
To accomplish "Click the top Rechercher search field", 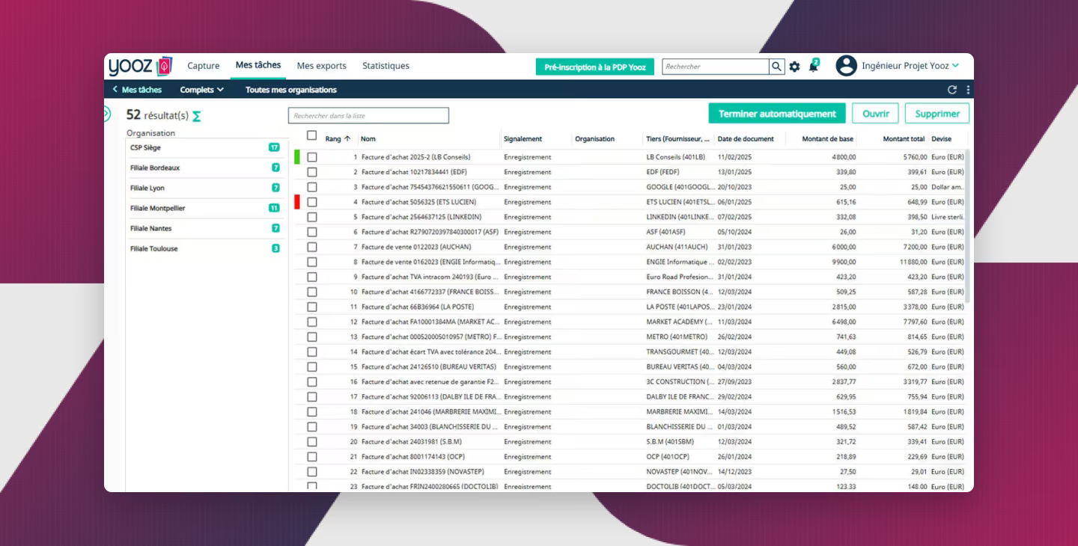I will [x=716, y=67].
